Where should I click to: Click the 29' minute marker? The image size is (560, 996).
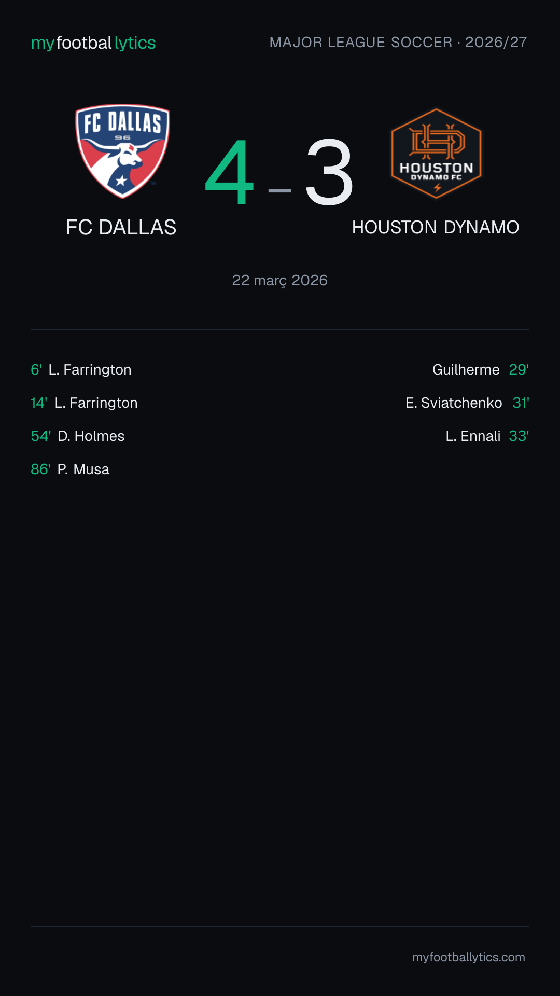coord(519,370)
